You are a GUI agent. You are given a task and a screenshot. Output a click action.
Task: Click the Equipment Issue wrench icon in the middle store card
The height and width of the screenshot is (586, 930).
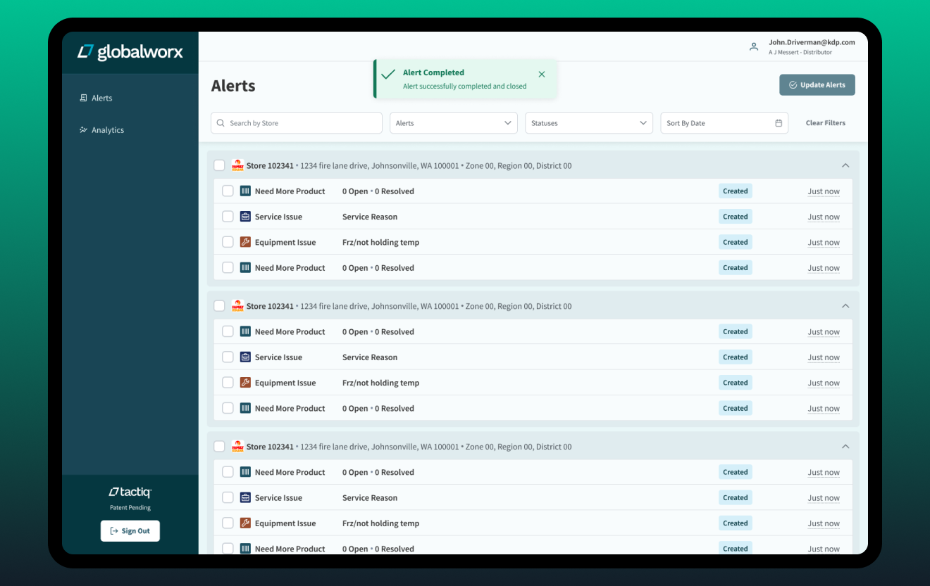pos(245,383)
